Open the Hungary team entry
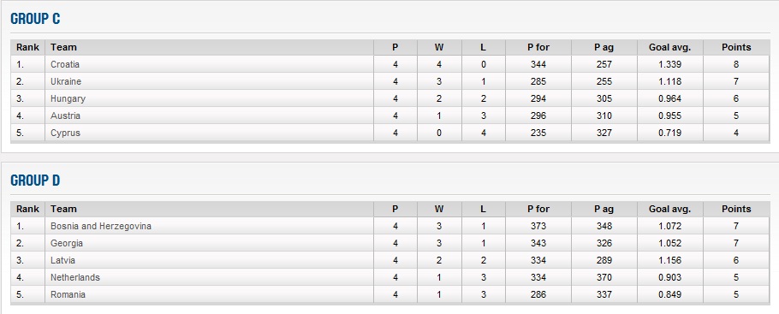The image size is (779, 314). 68,99
